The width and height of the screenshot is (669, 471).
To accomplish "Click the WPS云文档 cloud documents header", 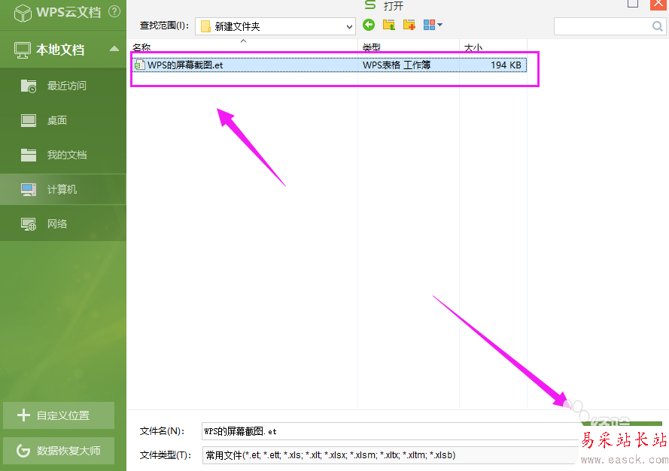I will click(58, 12).
